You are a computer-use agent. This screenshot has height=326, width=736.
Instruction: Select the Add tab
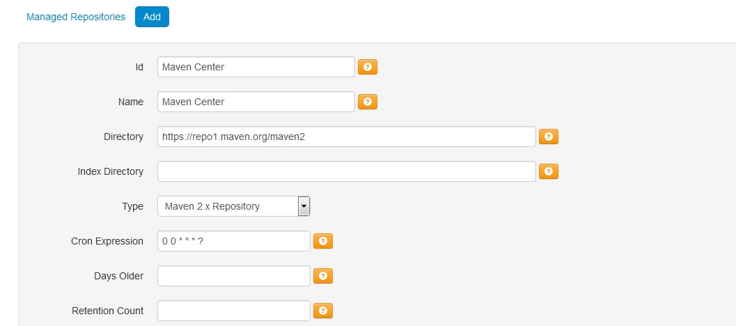tap(152, 17)
